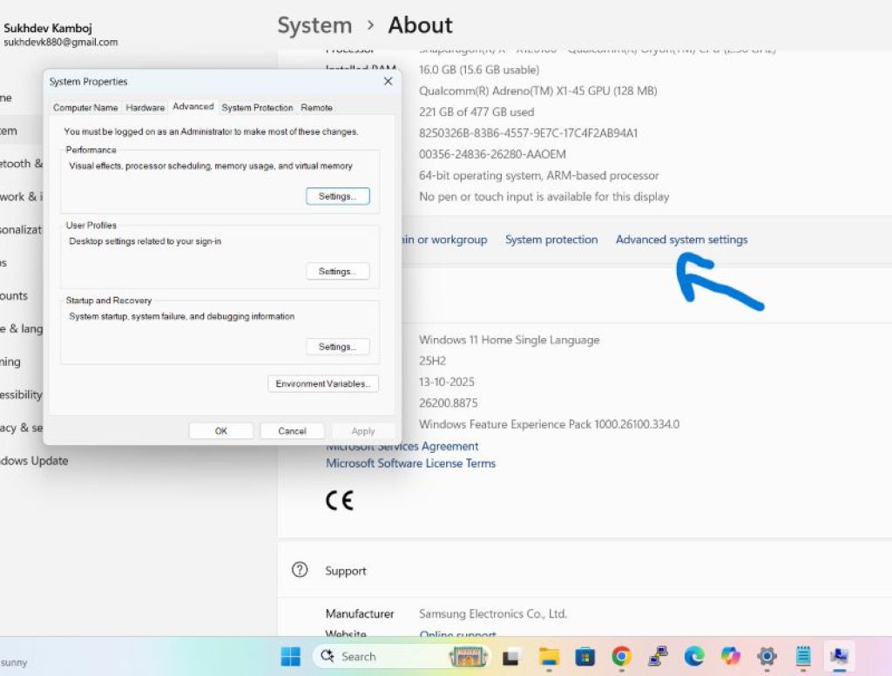
Task: Open Microsoft Software License Terms link
Action: pyautogui.click(x=410, y=463)
